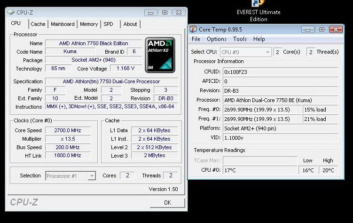
Task: Click the Core Voltage value 1.168 V
Action: [126, 68]
